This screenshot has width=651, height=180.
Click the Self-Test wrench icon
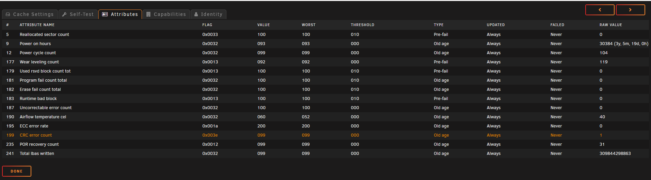64,14
